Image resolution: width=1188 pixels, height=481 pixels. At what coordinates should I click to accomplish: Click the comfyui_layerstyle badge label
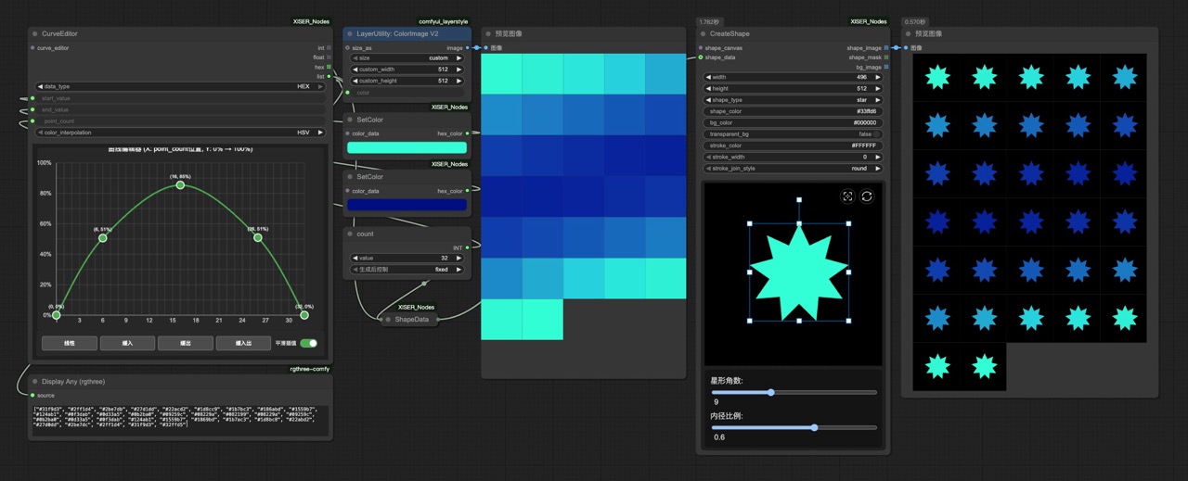[444, 21]
